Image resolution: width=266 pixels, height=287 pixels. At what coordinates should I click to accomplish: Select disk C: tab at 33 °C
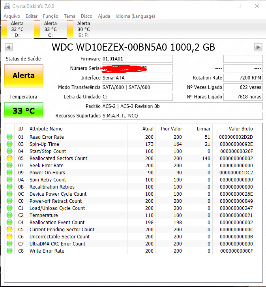tap(51, 29)
